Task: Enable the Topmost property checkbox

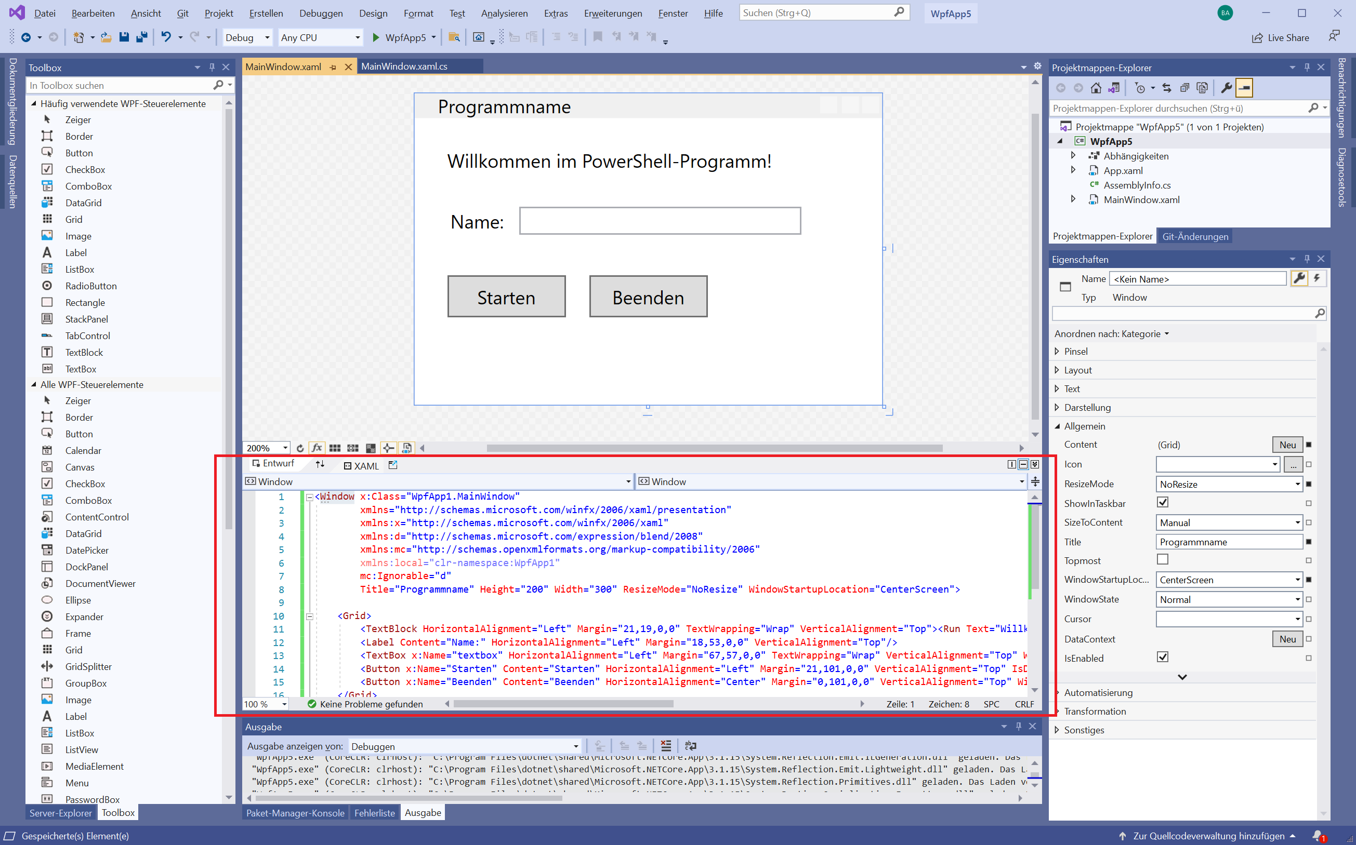Action: (1163, 559)
